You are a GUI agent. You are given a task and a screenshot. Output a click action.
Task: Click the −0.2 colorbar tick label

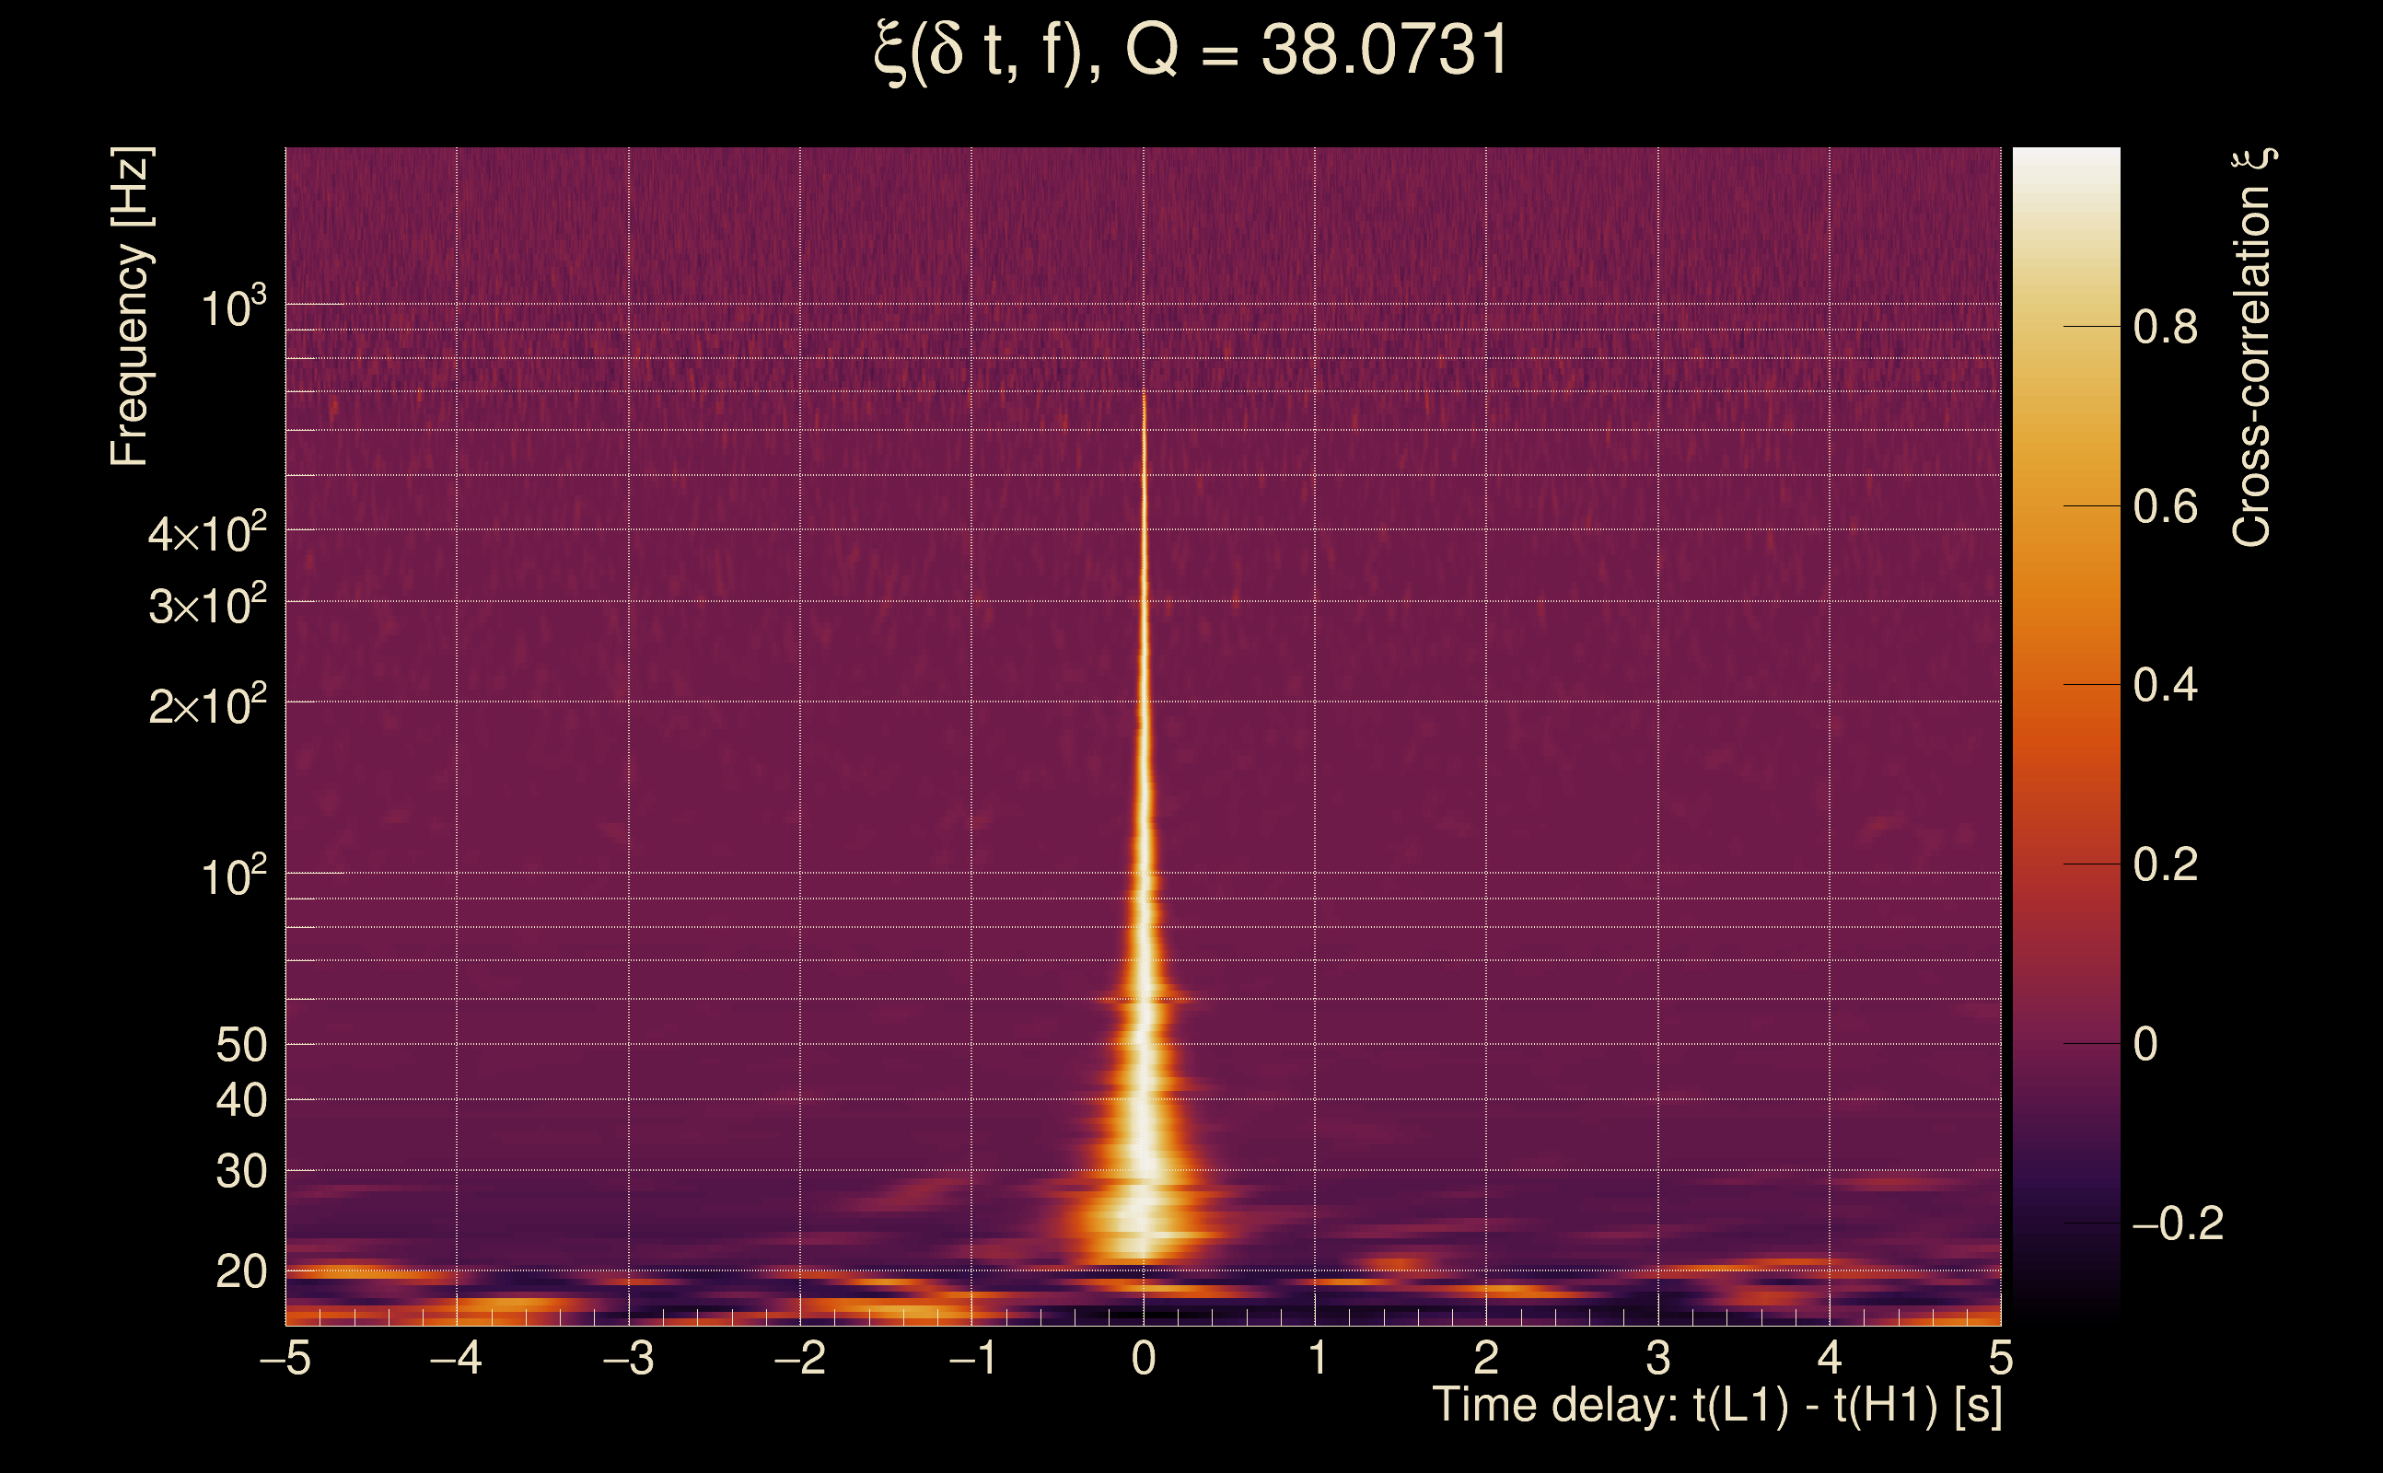click(x=2178, y=1224)
